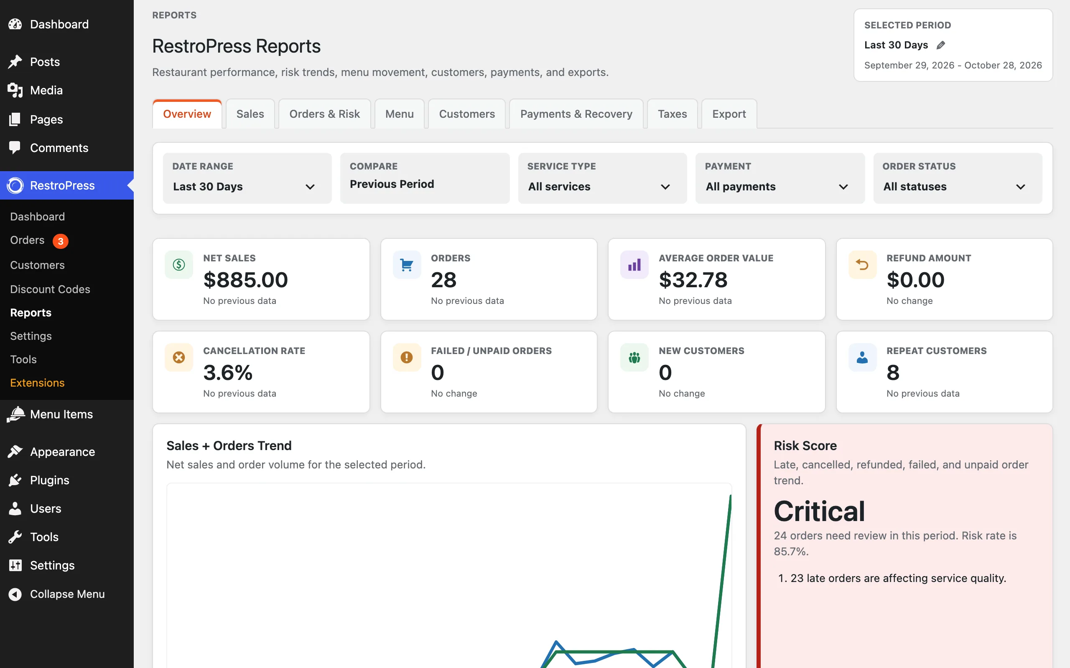Open Discount Codes submenu link

pos(50,289)
